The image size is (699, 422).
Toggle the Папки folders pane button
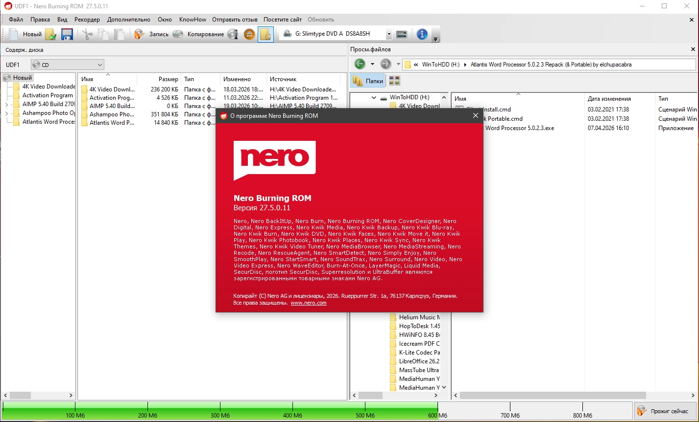click(367, 81)
